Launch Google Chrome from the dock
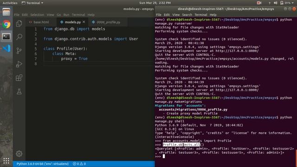Viewport: 297px width, 167px height. tap(6, 24)
